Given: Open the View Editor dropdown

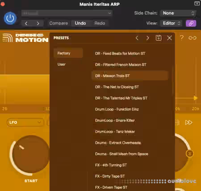Looking at the screenshot, I should point(171,23).
